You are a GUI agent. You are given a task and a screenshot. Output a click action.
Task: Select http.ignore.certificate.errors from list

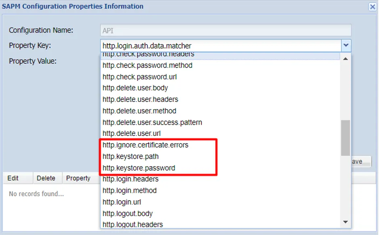(x=220, y=145)
